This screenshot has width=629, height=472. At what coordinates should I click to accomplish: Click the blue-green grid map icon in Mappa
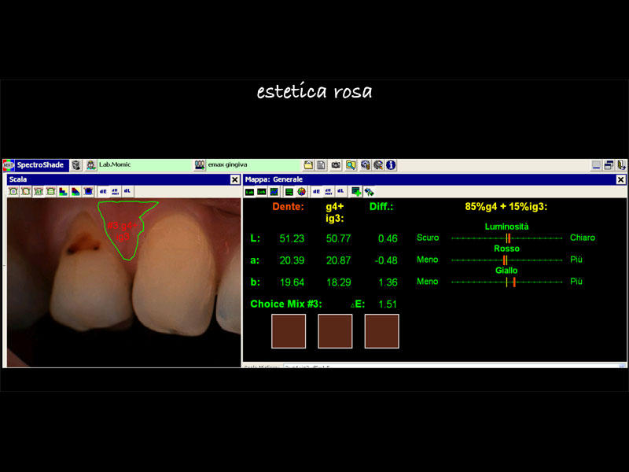[x=274, y=192]
